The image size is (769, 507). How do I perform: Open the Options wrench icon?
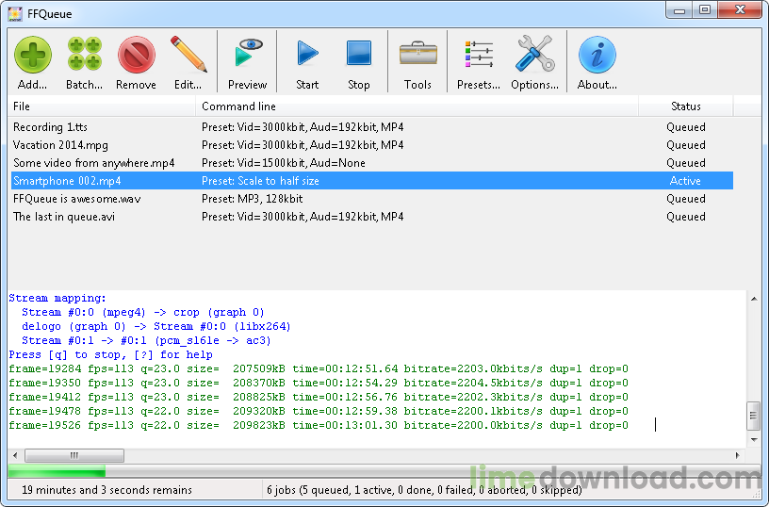click(x=534, y=57)
